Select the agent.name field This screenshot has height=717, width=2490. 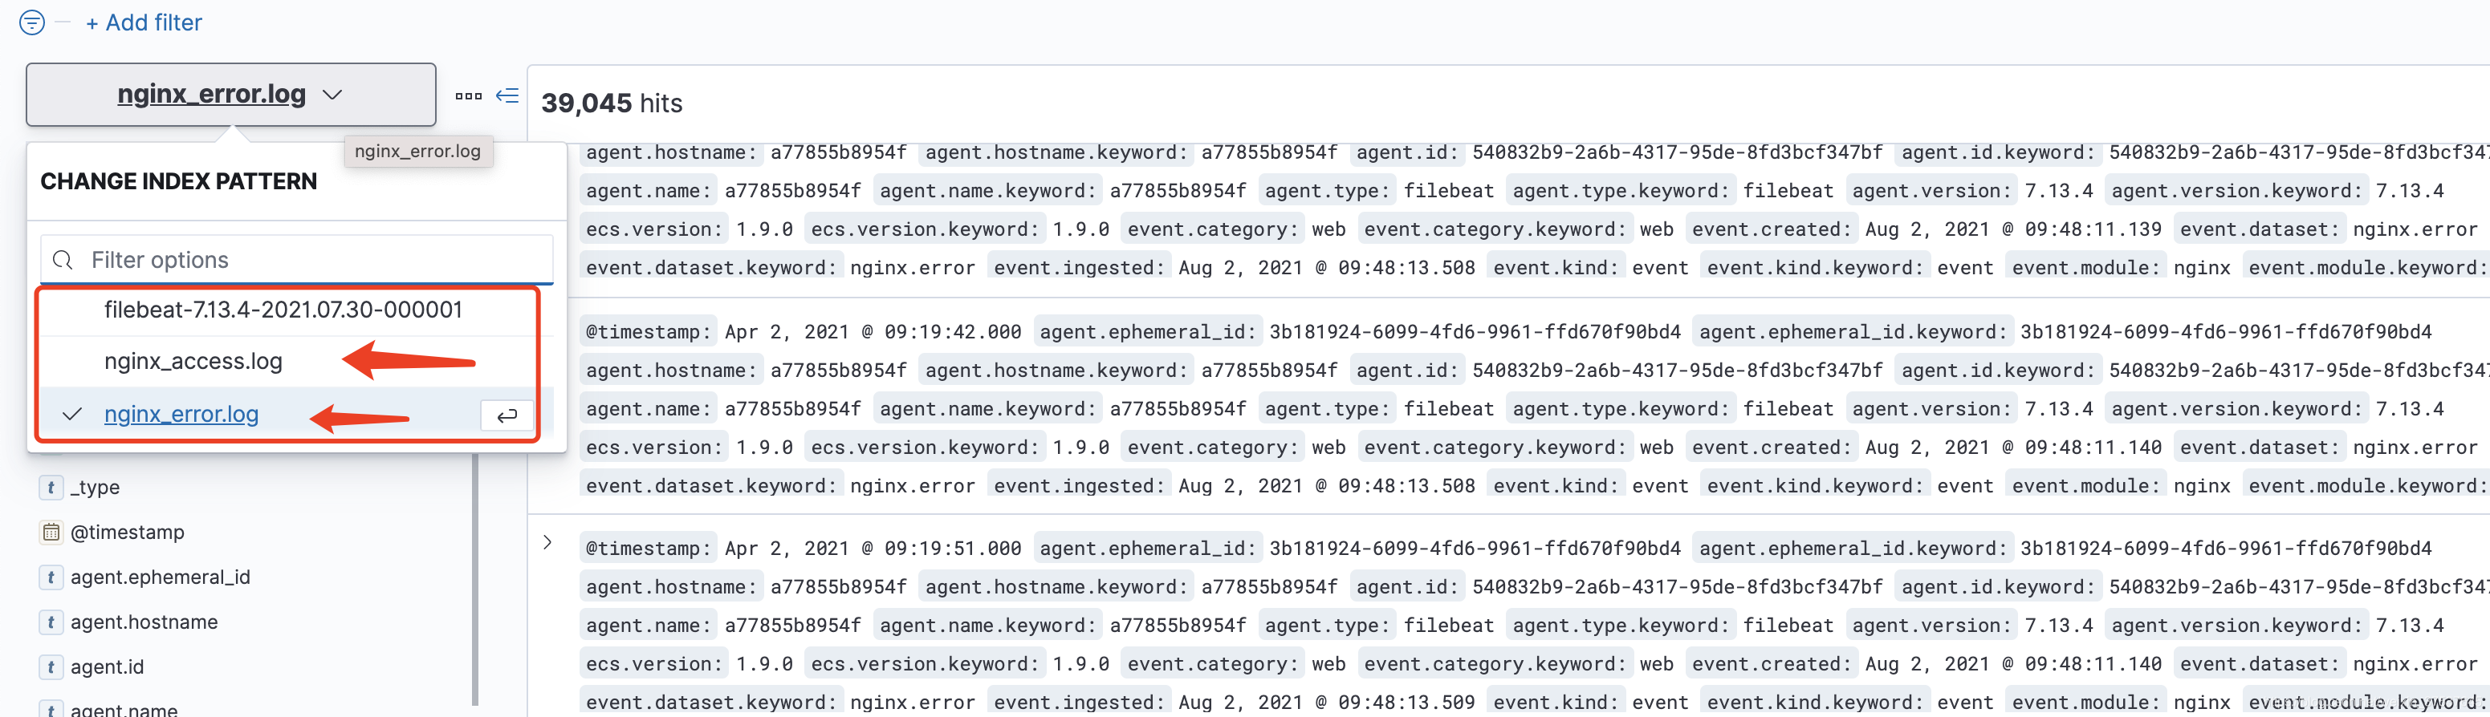[124, 709]
